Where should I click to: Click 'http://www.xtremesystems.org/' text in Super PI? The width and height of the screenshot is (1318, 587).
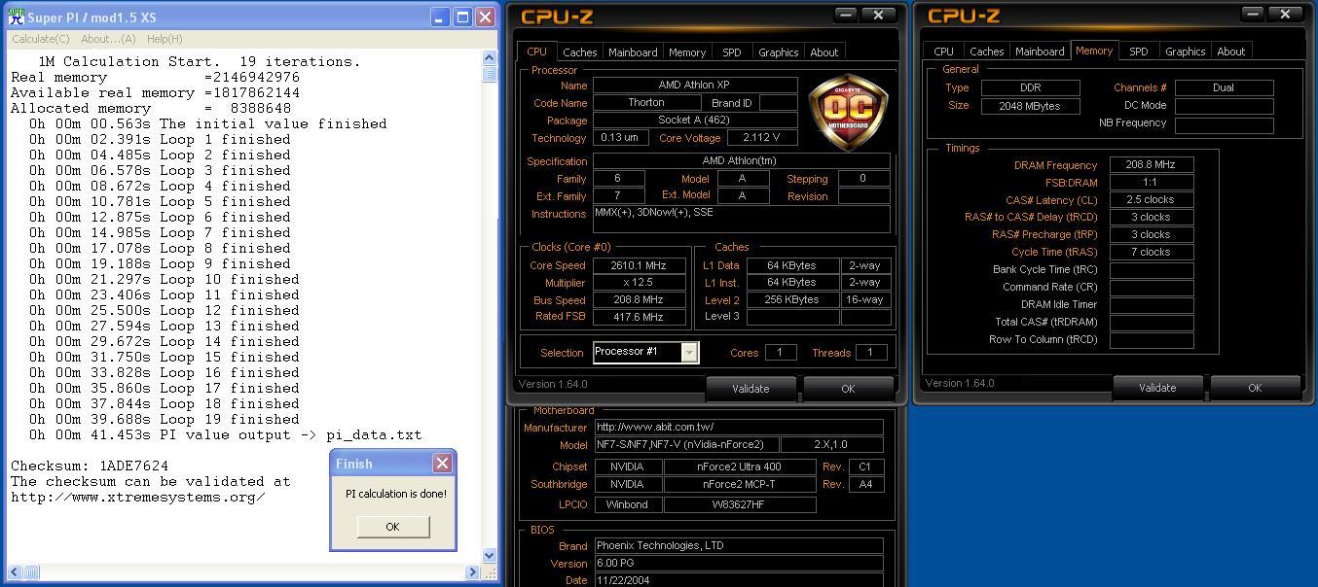137,498
